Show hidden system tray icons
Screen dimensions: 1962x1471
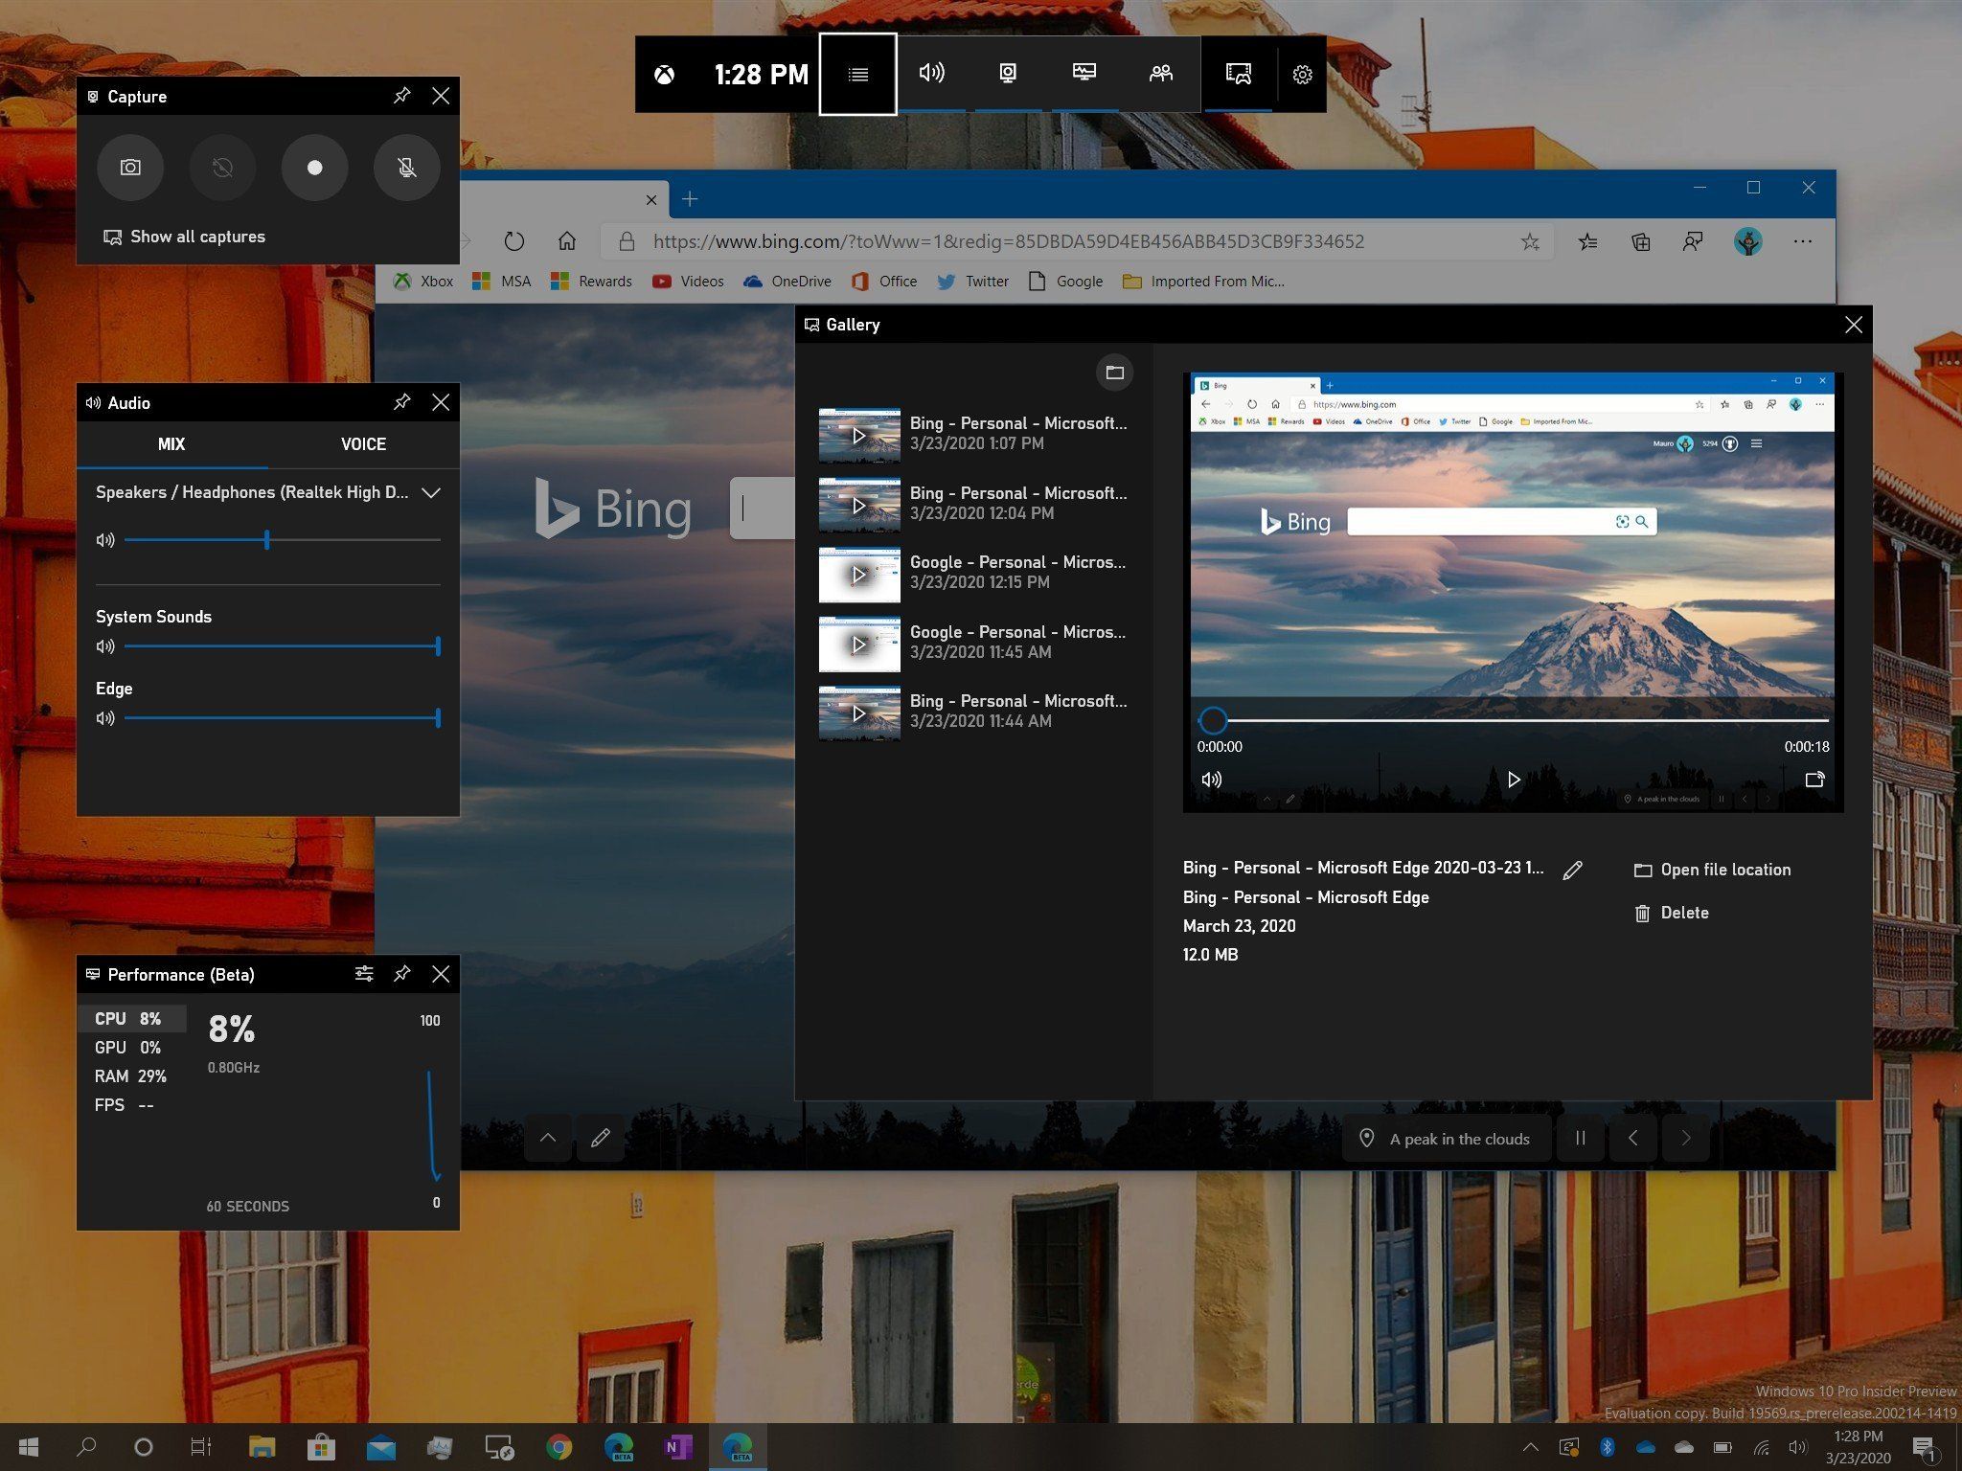pos(1530,1447)
